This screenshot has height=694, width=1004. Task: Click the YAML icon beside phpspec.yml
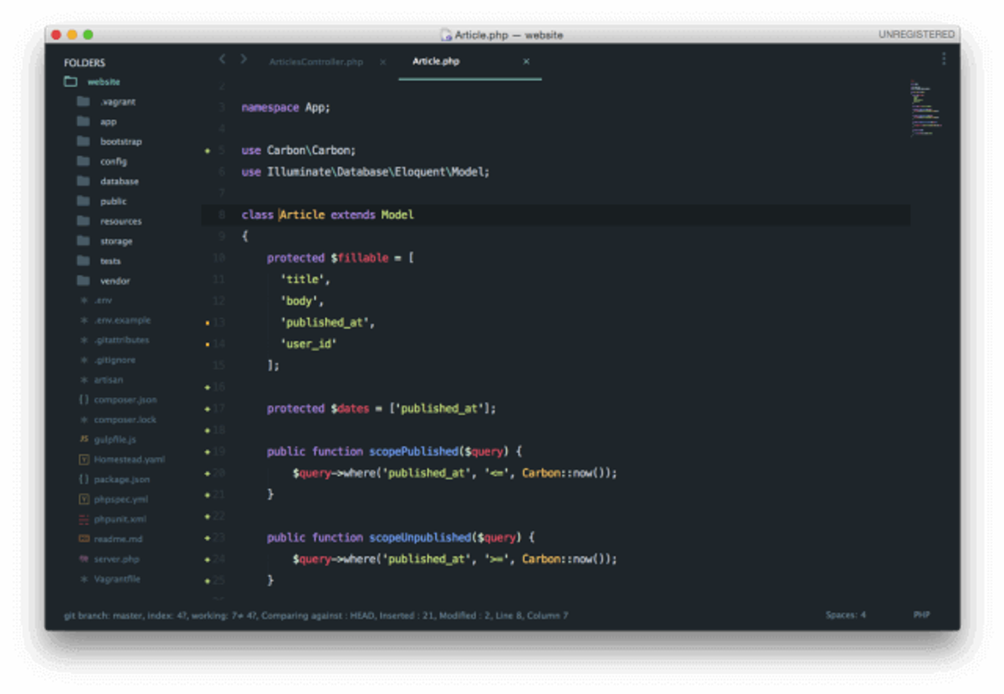click(x=84, y=499)
